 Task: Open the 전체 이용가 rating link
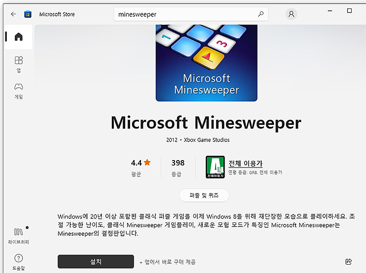point(245,163)
